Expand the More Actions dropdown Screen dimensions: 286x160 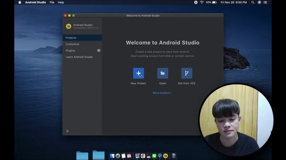point(162,93)
